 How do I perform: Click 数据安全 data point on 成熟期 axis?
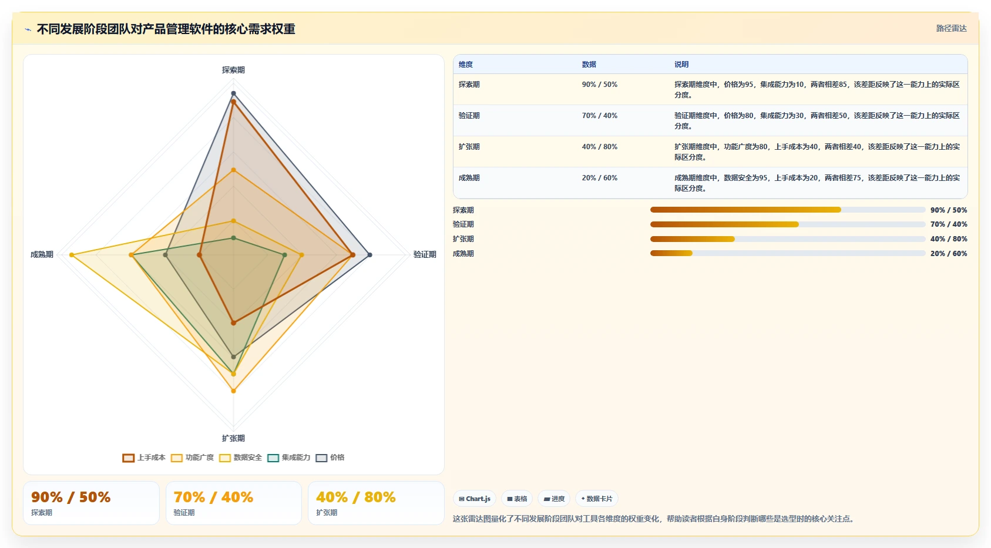click(x=72, y=255)
